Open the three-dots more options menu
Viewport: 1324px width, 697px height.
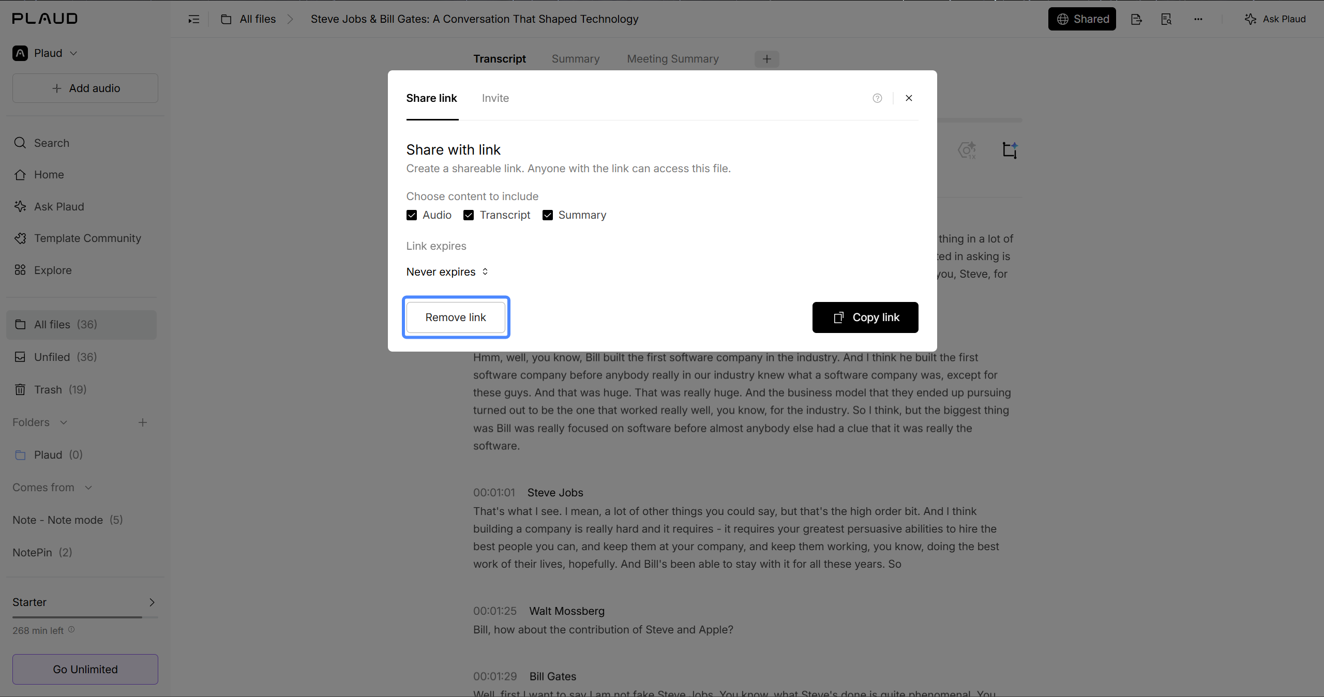tap(1198, 19)
